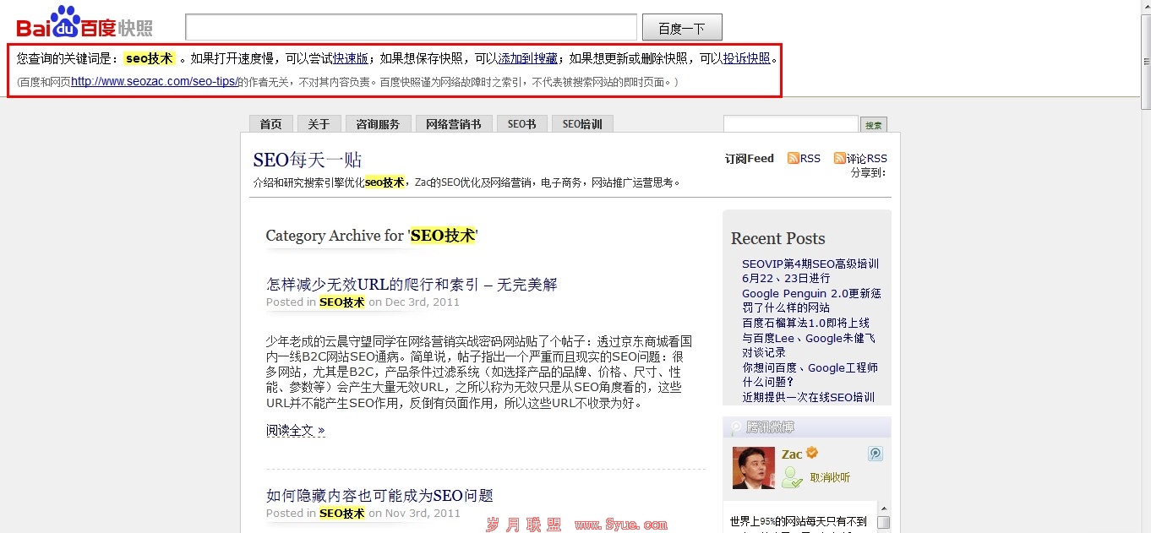Click the SEO每天一贴 site title
1151x533 pixels.
tap(308, 160)
